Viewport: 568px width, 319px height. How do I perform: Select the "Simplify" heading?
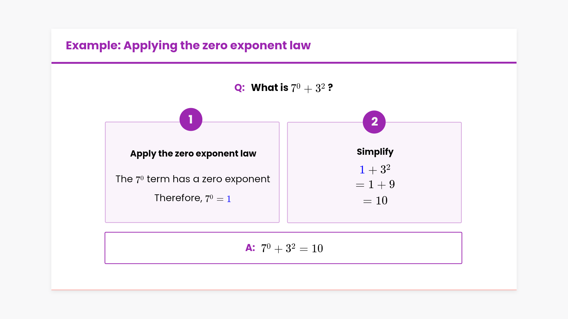tap(375, 152)
